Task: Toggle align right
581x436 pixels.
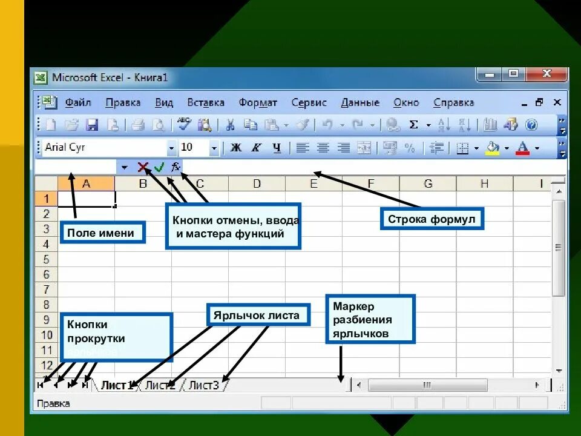Action: [344, 148]
